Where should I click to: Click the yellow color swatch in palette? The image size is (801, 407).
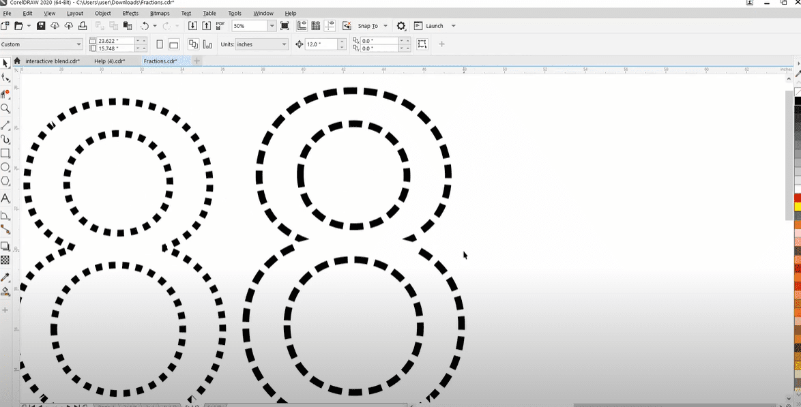[798, 206]
